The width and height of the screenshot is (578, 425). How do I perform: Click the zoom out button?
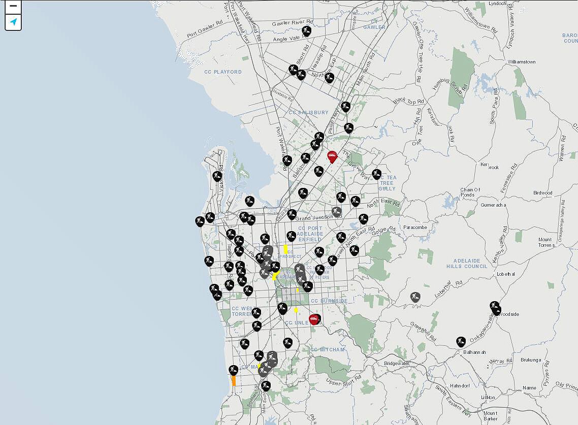coord(13,7)
